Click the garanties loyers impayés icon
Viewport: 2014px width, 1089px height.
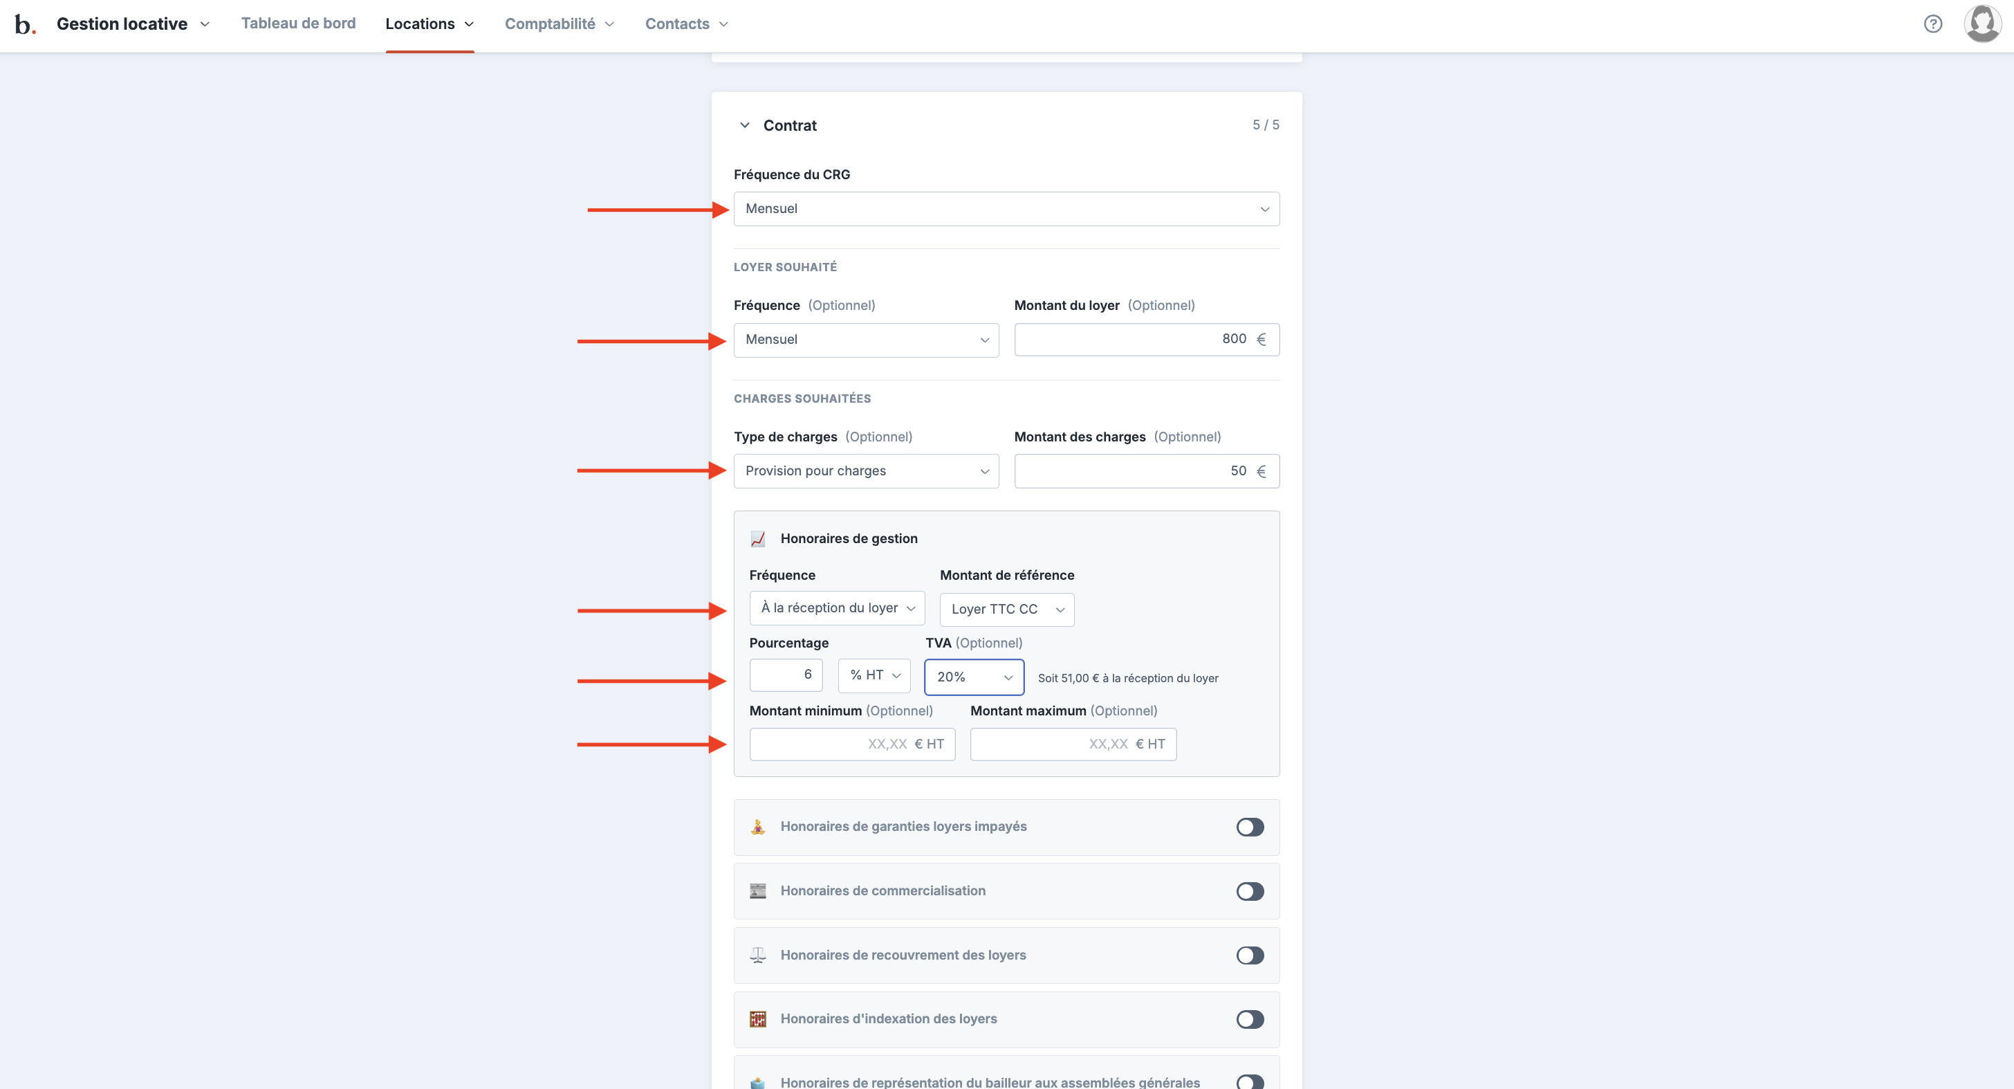tap(757, 827)
